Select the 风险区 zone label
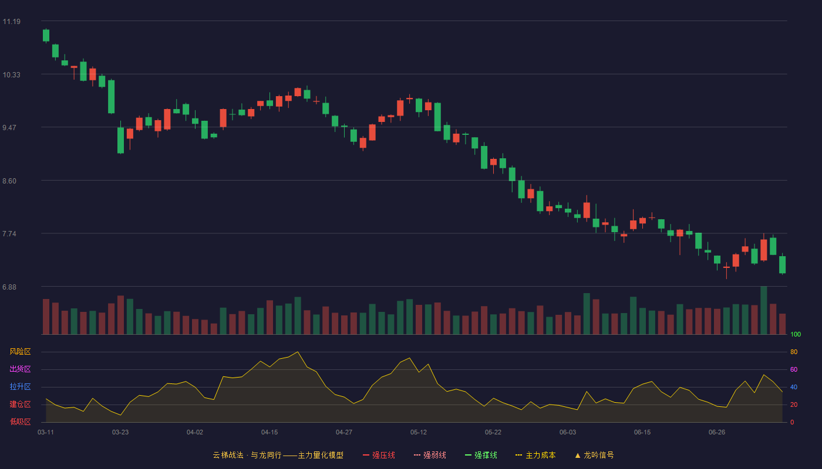Image resolution: width=822 pixels, height=469 pixels. [21, 352]
